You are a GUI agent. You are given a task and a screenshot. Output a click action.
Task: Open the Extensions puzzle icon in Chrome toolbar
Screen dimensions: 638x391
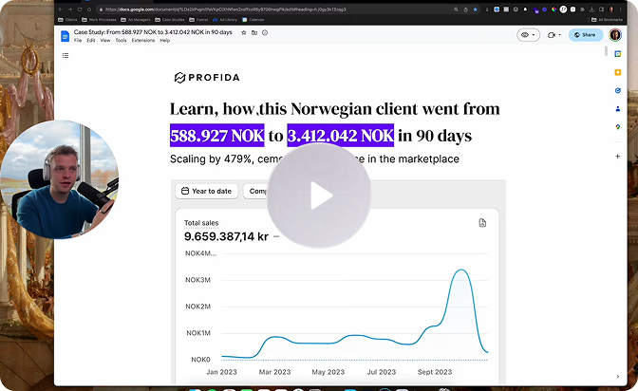582,9
